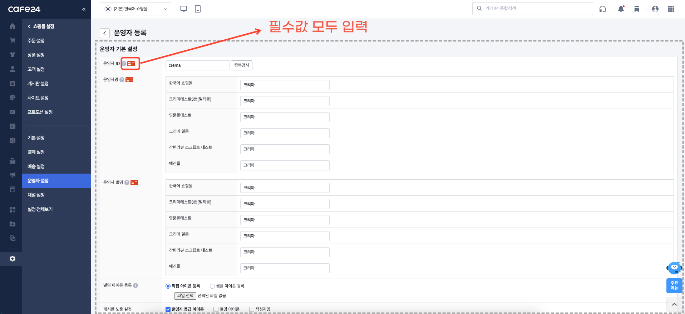Open 주문 설정 in the settings menu
This screenshot has width=685, height=314.
[36, 41]
